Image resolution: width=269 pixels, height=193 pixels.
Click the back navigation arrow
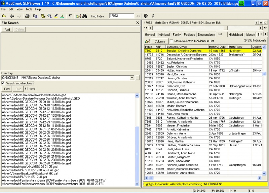[12, 16]
